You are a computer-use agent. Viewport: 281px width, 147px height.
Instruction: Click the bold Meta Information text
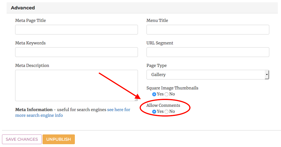click(34, 110)
